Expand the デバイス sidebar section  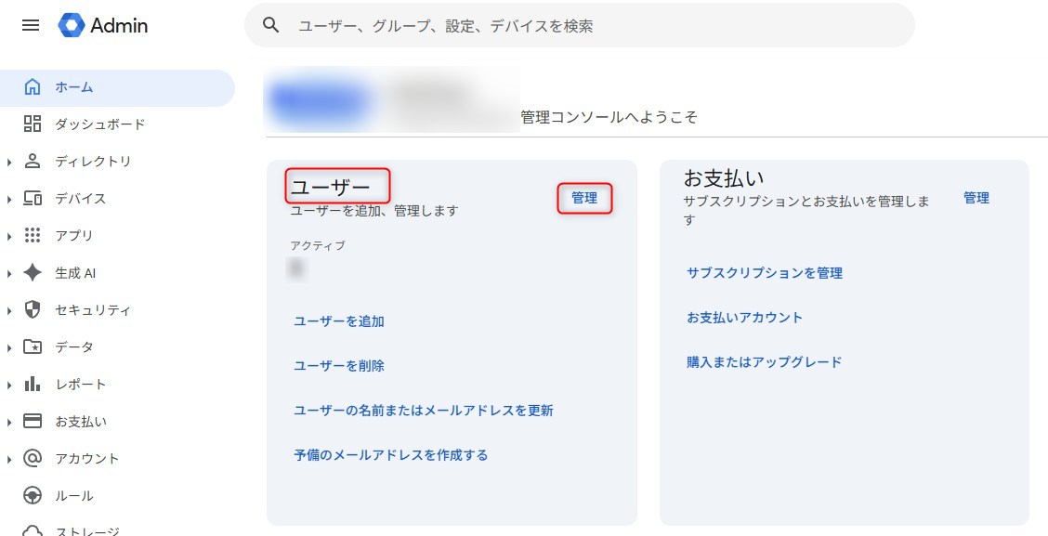click(x=9, y=200)
